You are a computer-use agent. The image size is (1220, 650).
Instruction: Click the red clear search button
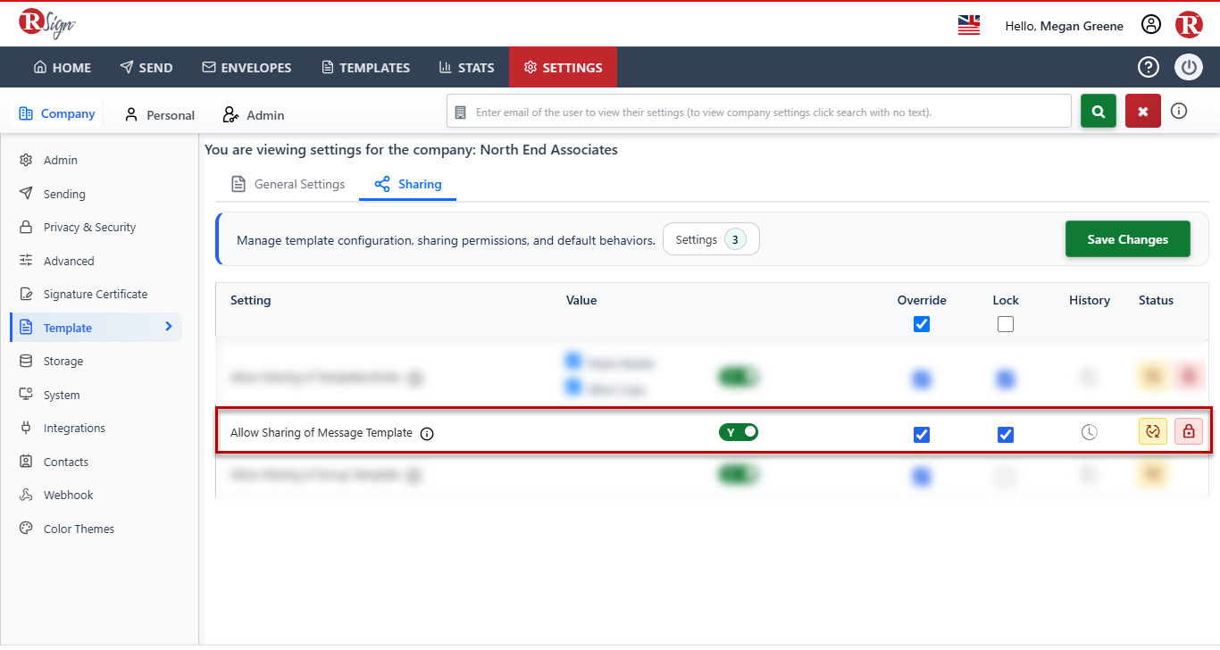1143,112
